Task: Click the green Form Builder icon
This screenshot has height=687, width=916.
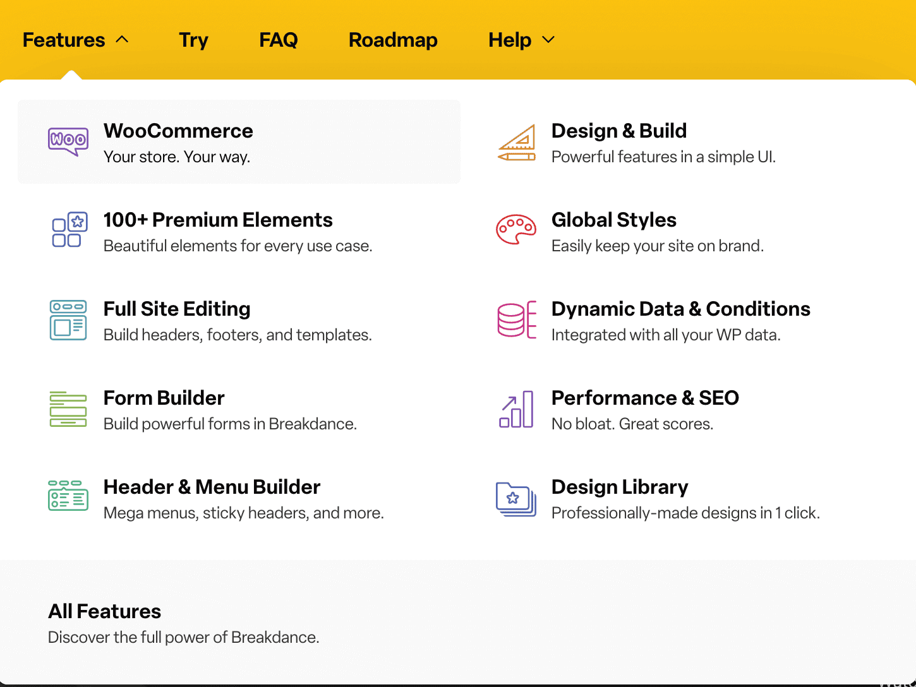Action: (68, 409)
